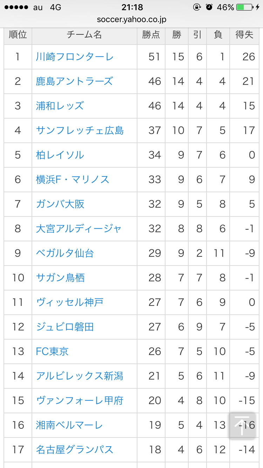This screenshot has height=468, width=263.
Task: Open the 浦和レッズ team page
Action: pyautogui.click(x=60, y=106)
